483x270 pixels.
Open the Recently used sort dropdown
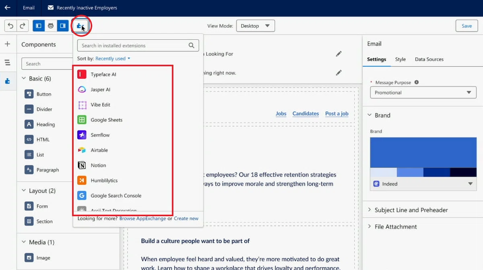pos(113,59)
